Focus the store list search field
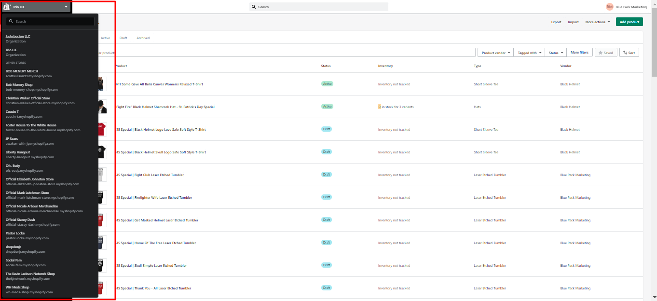This screenshot has height=301, width=657. [x=50, y=21]
